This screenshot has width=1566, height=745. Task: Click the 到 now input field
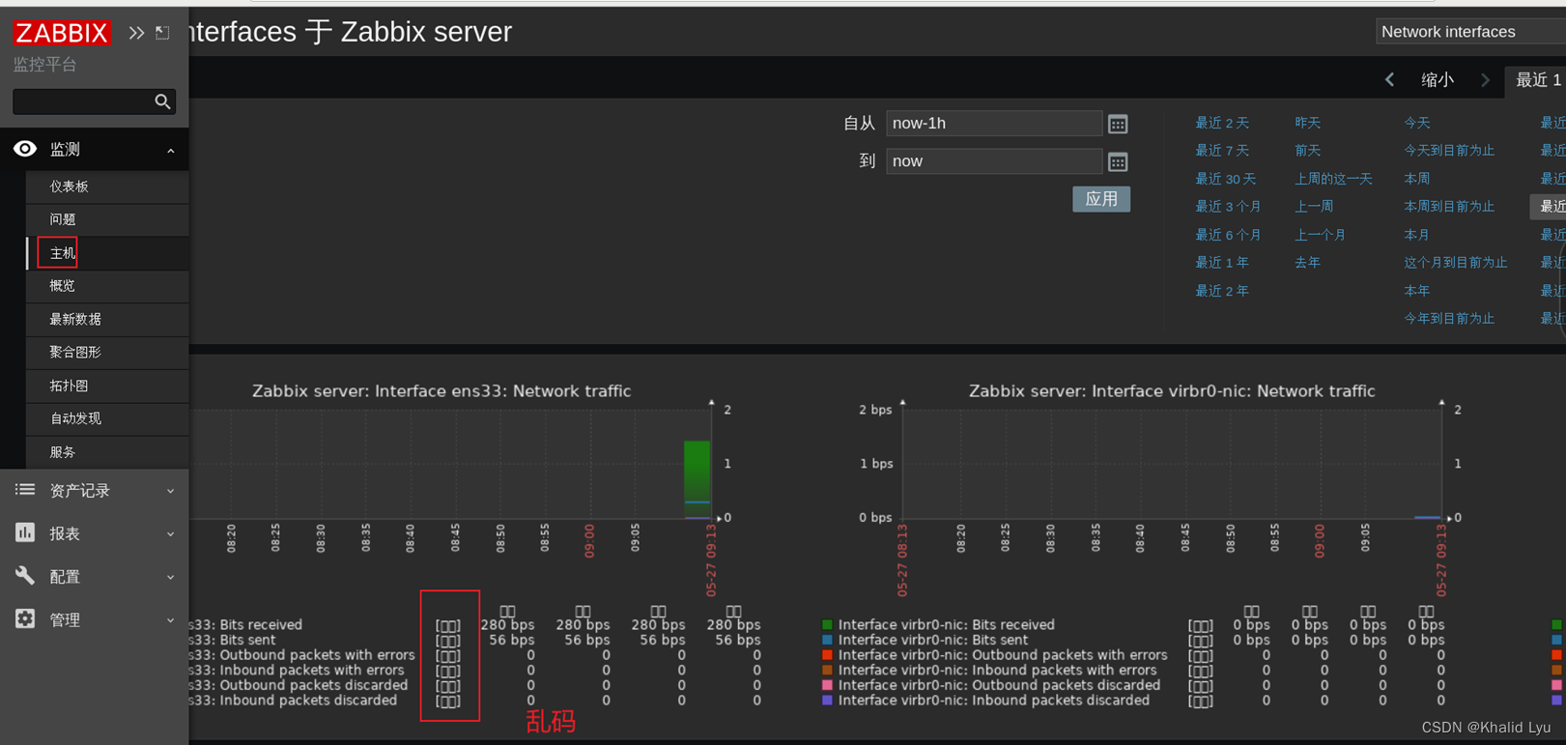coord(994,161)
